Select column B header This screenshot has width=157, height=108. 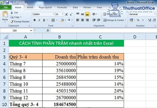[x=59, y=37]
